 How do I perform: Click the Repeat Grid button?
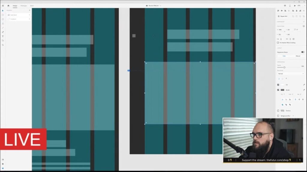click(x=282, y=16)
